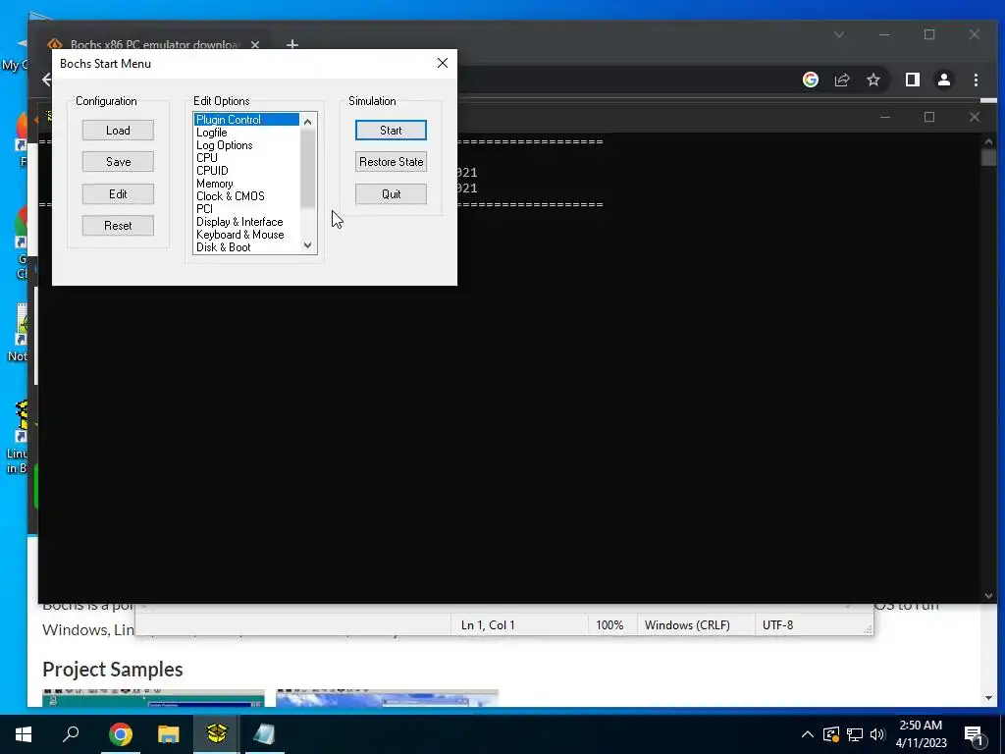Click the volume speaker icon in tray

coord(877,734)
